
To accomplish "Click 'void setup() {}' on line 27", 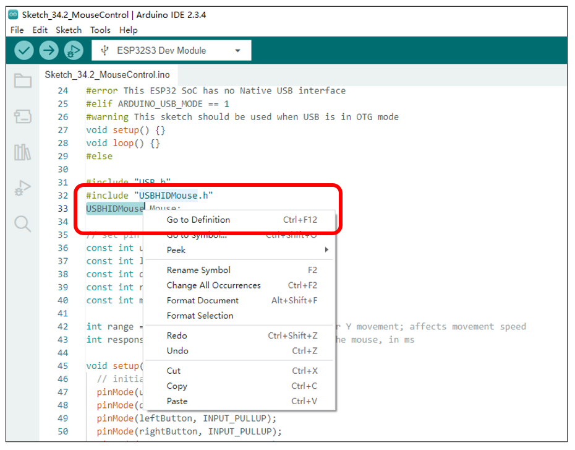I will (126, 131).
